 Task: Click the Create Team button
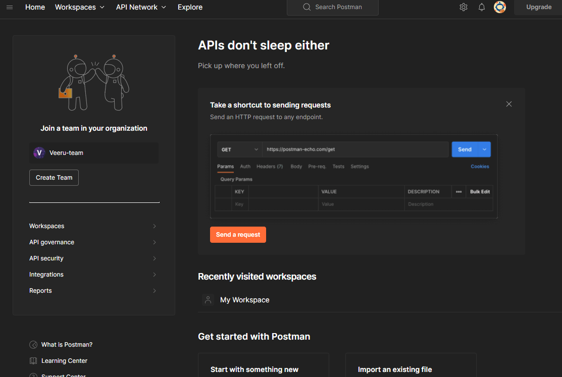tap(54, 178)
